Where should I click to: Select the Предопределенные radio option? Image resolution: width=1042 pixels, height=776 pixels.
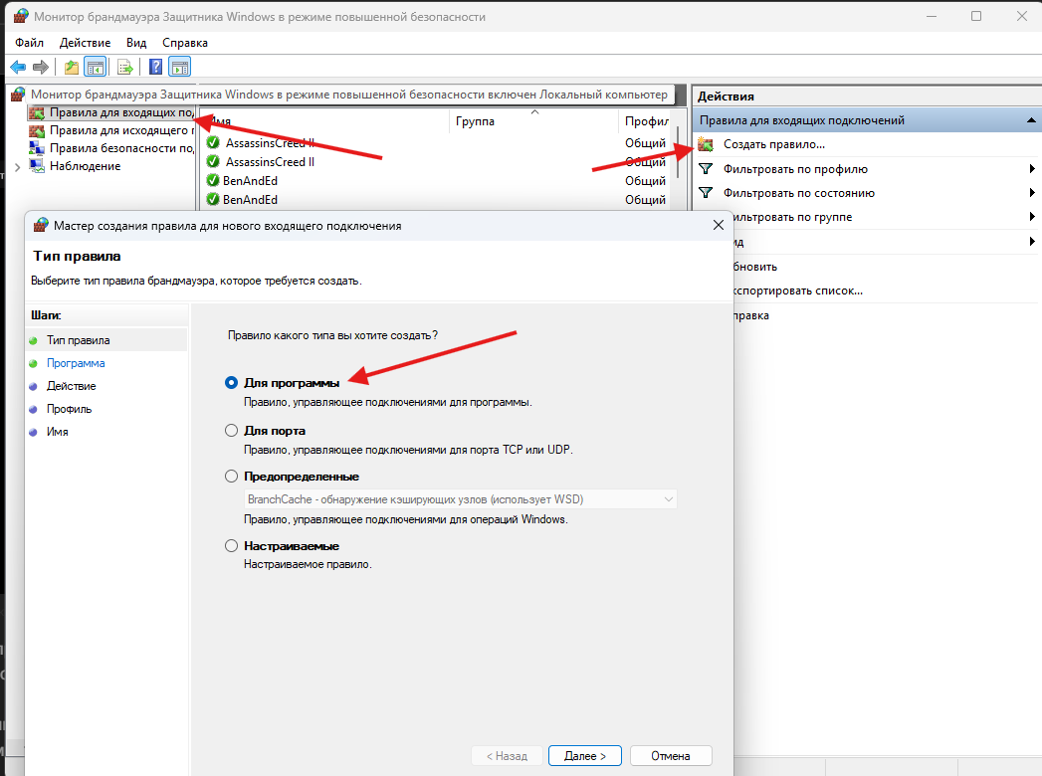[x=231, y=477]
